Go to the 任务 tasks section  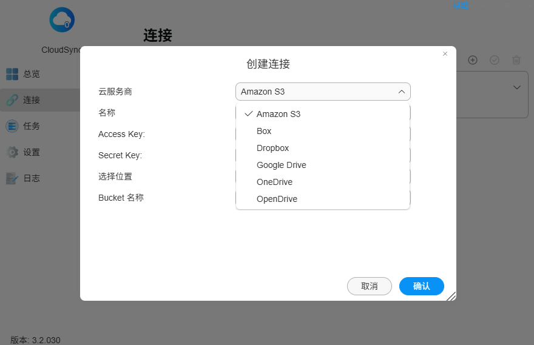(40, 126)
